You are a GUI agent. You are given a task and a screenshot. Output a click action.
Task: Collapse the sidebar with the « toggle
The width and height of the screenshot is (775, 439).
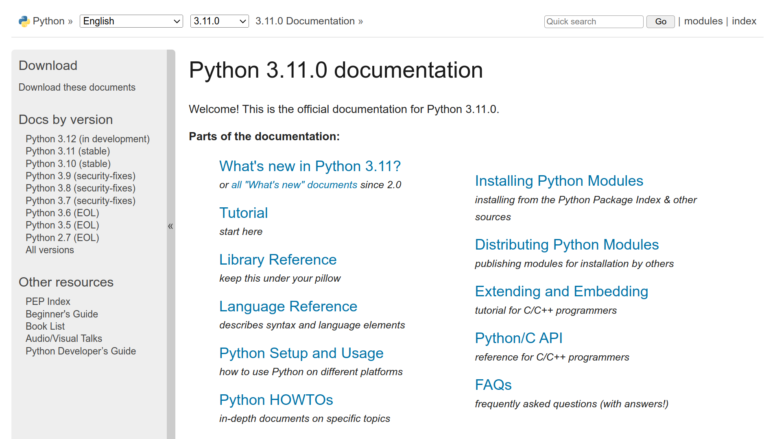(x=170, y=226)
